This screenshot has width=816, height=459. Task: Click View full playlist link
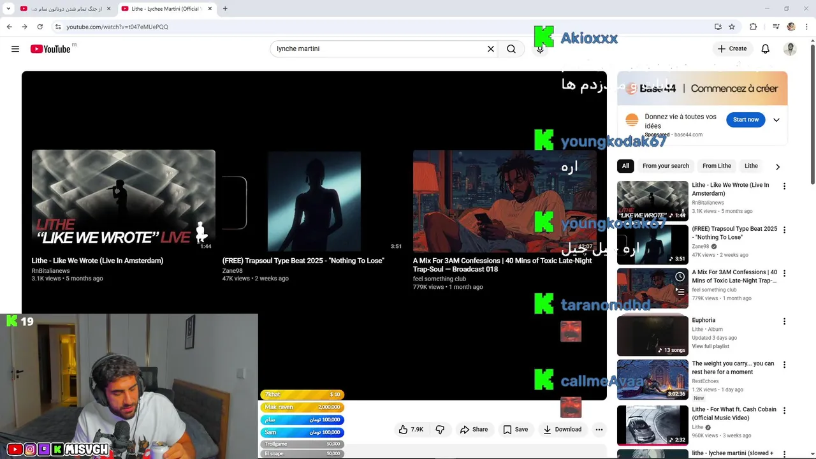click(710, 346)
